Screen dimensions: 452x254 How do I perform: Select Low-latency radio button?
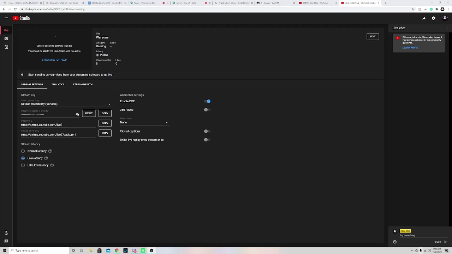tap(23, 158)
